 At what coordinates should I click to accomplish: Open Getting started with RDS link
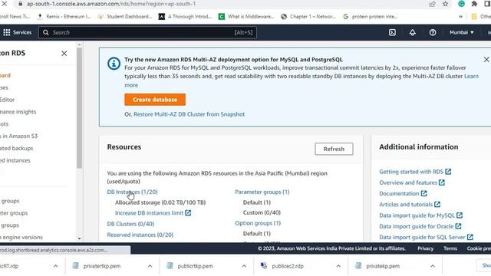[x=415, y=172]
